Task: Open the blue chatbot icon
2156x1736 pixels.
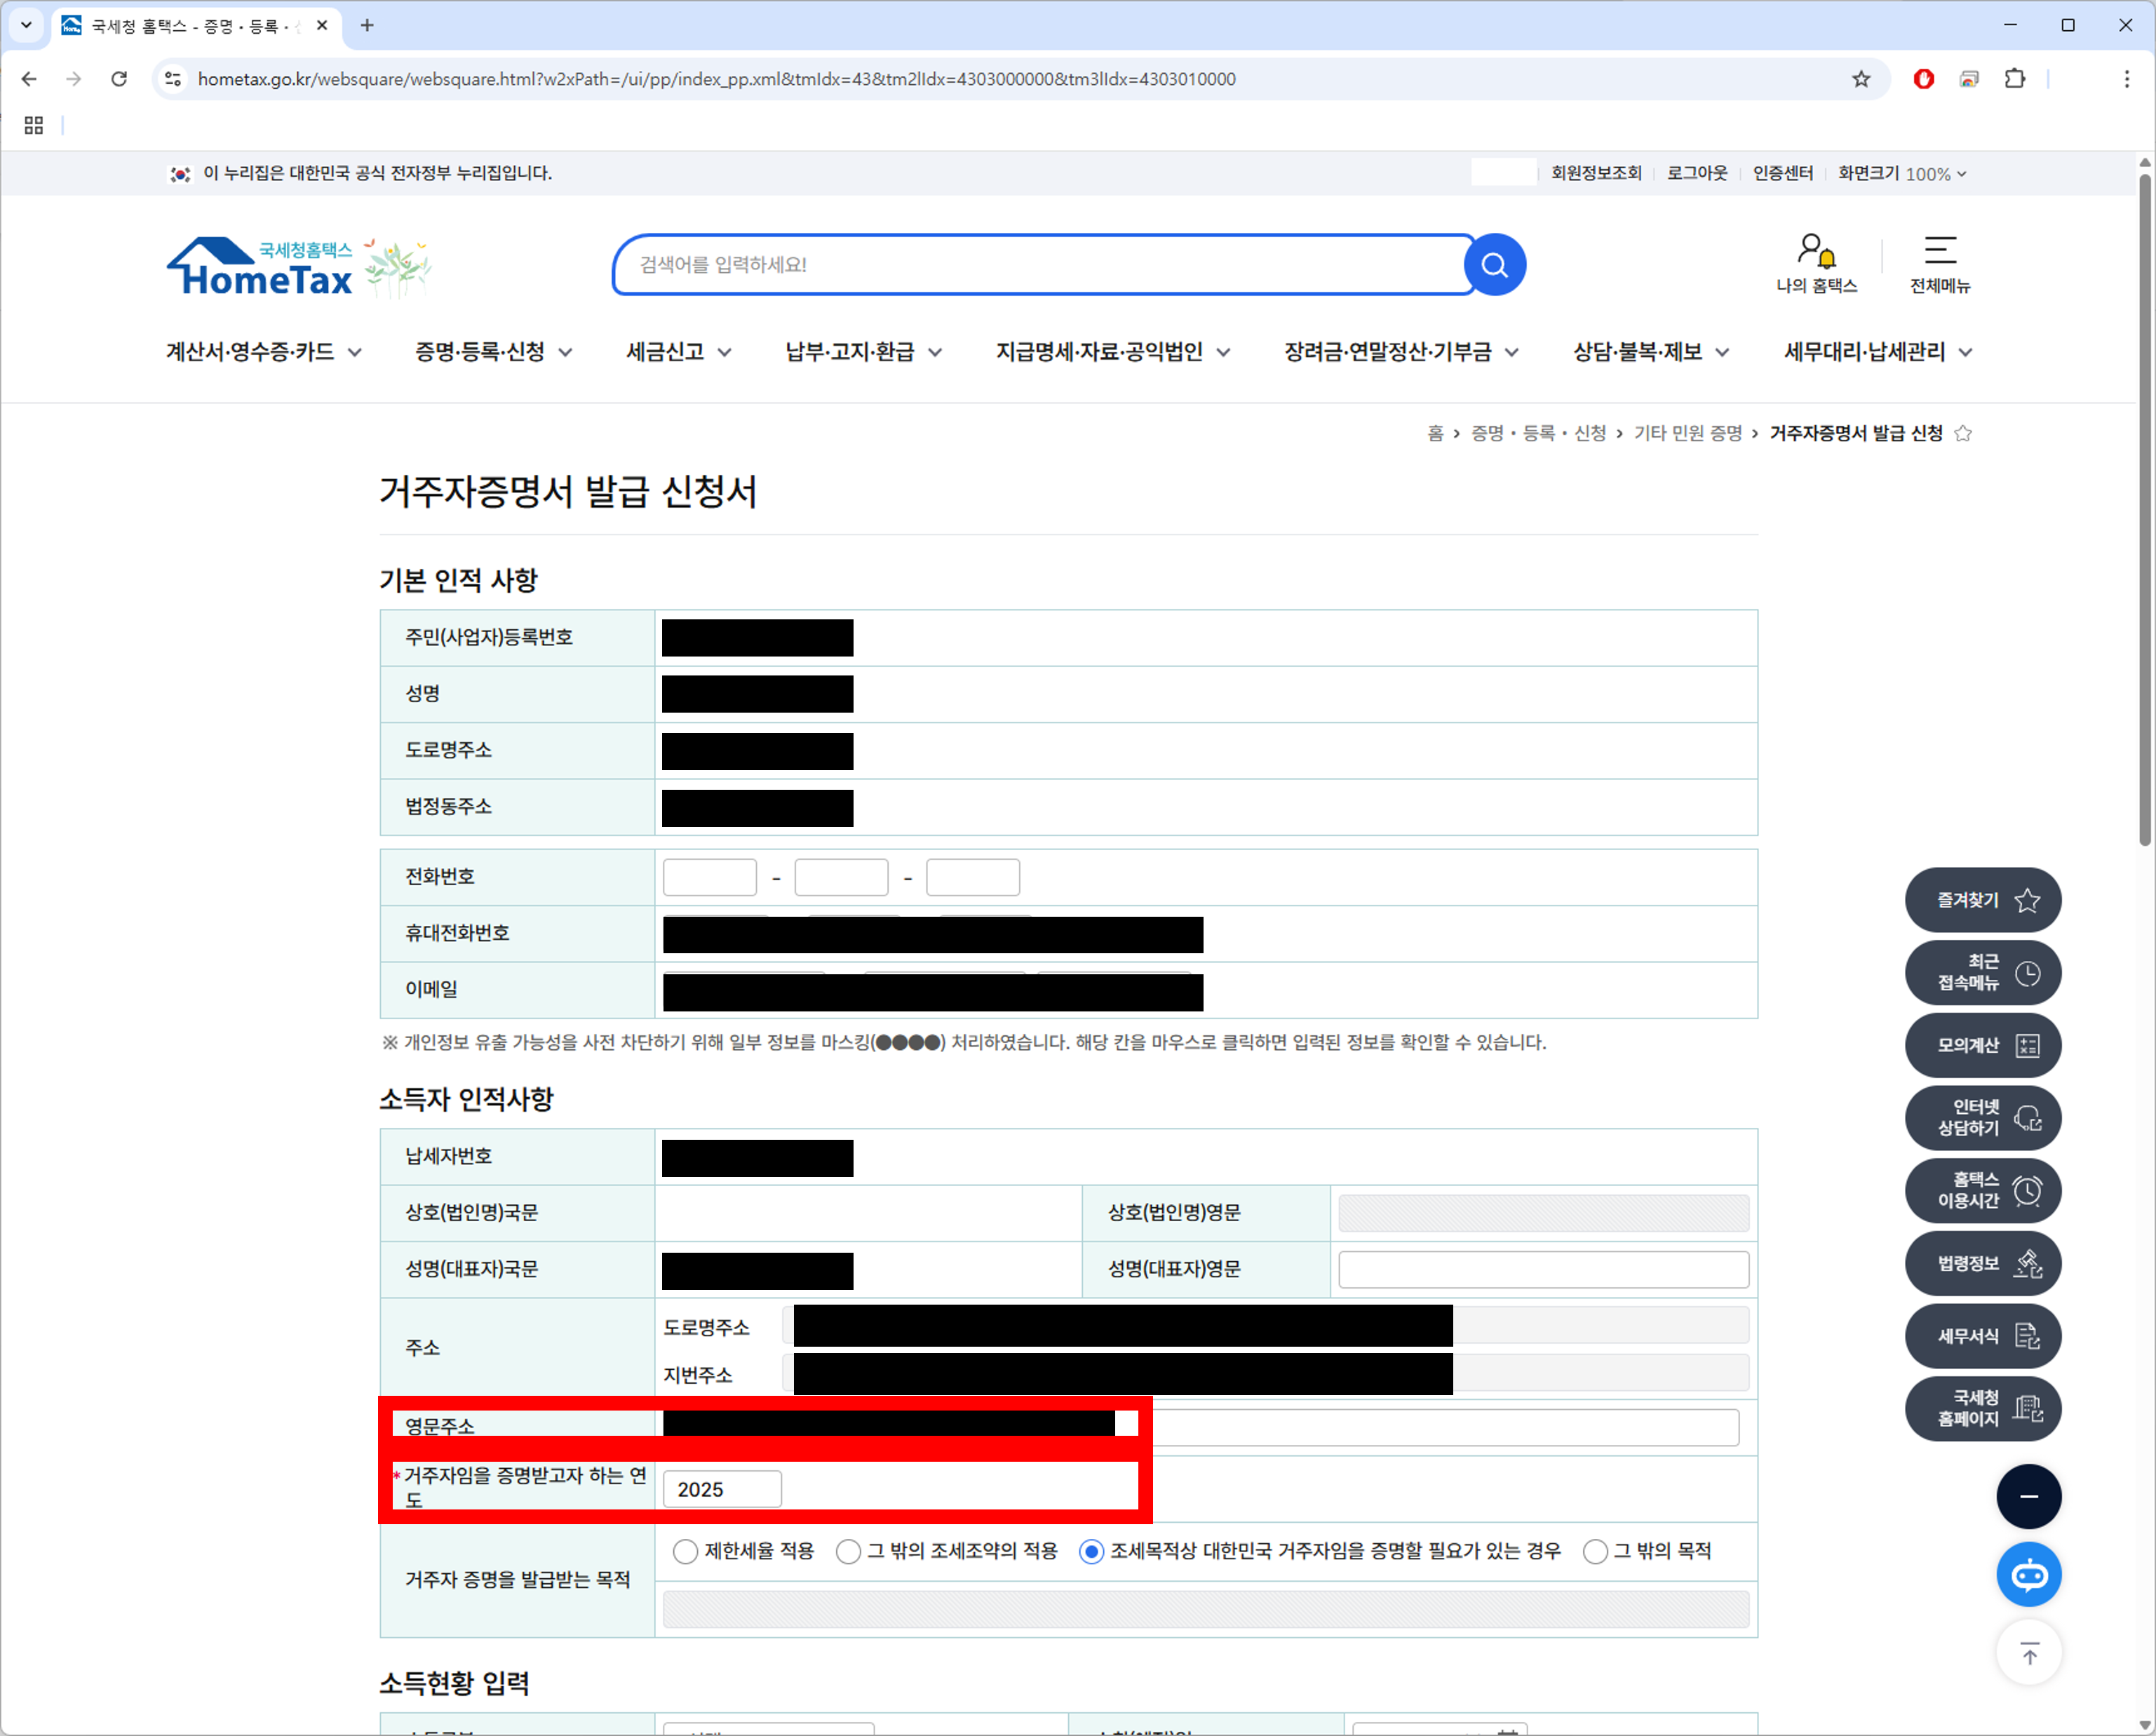Action: (2028, 1576)
